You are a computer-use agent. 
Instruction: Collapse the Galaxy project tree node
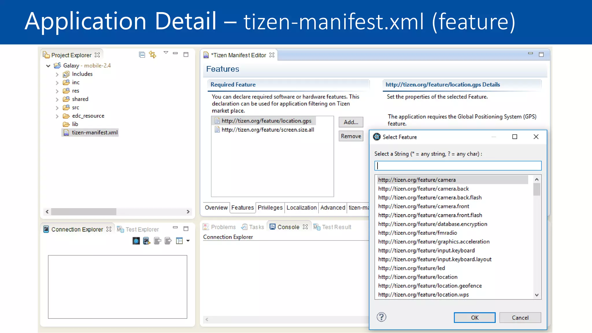pos(48,66)
